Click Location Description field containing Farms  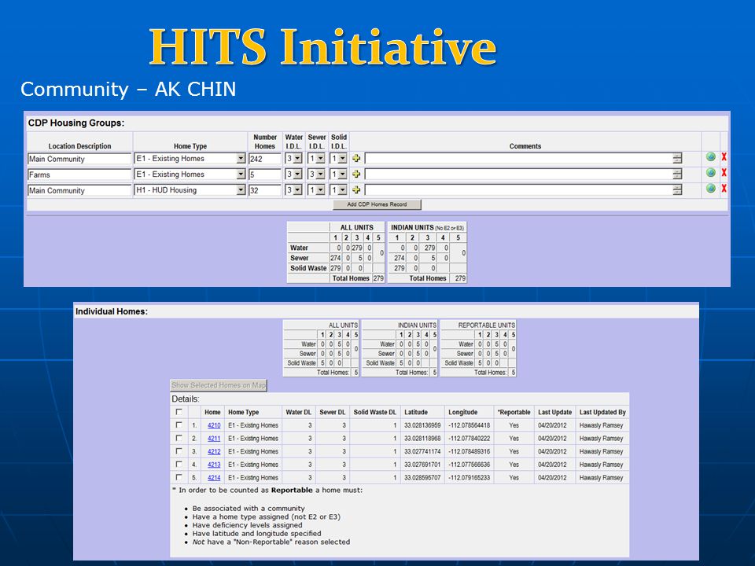tap(79, 175)
